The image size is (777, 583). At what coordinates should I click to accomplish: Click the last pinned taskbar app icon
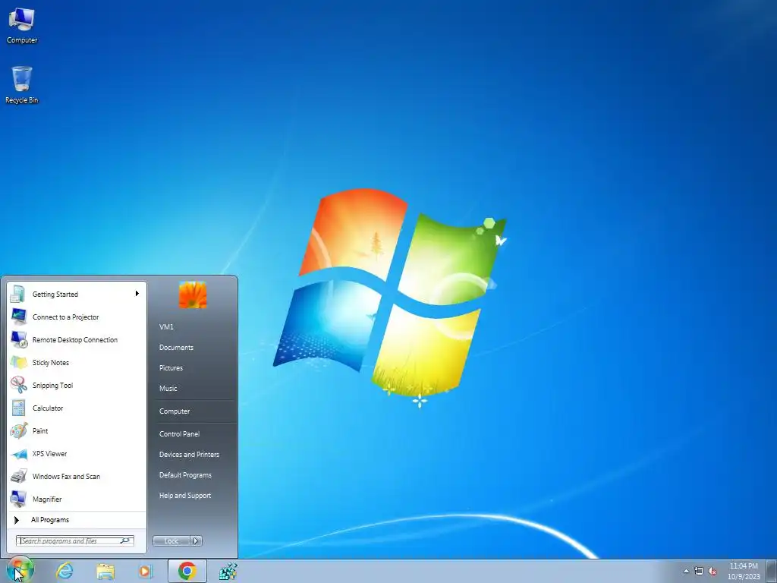coord(228,571)
